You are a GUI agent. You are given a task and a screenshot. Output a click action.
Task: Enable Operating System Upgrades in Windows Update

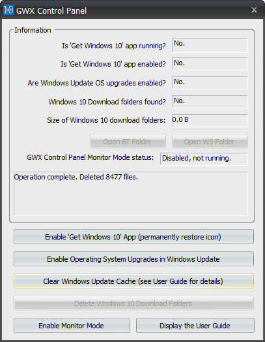click(133, 259)
